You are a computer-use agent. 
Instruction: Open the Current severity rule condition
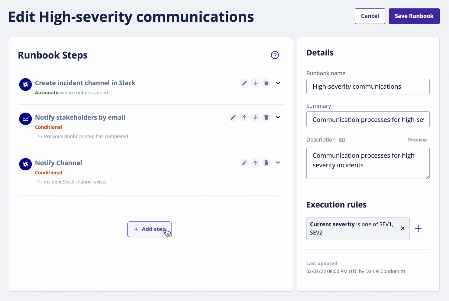[x=351, y=228]
